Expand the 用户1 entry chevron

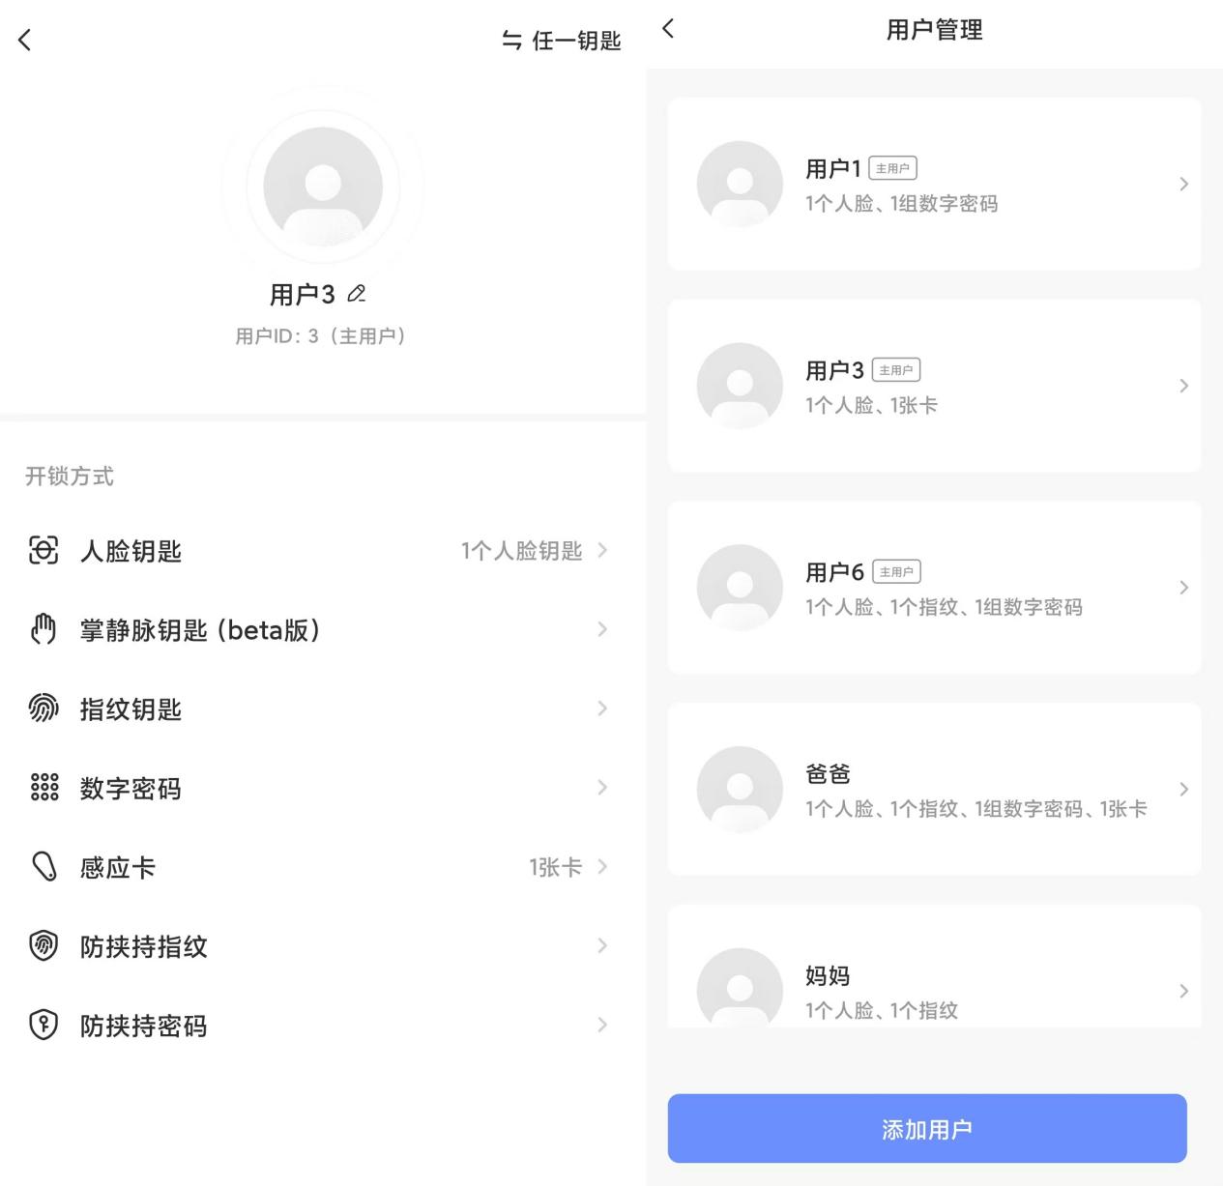point(1183,184)
